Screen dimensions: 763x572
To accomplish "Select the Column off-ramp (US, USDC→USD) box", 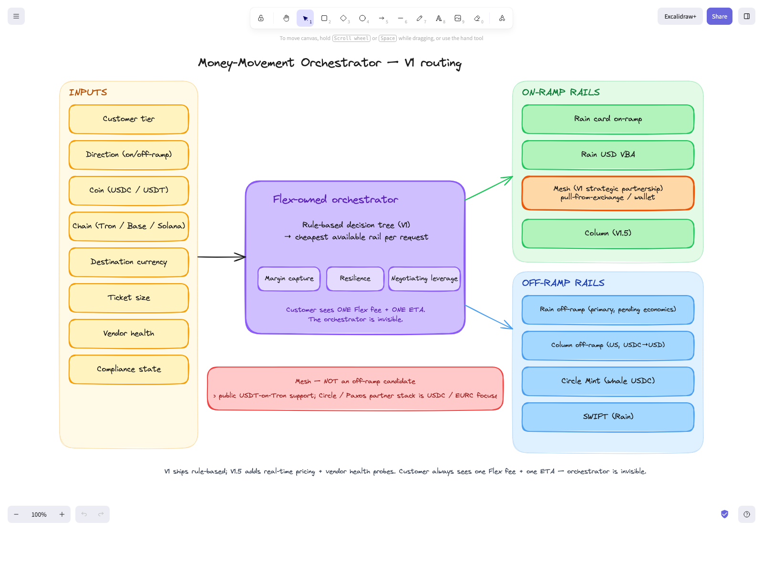I will [x=608, y=346].
